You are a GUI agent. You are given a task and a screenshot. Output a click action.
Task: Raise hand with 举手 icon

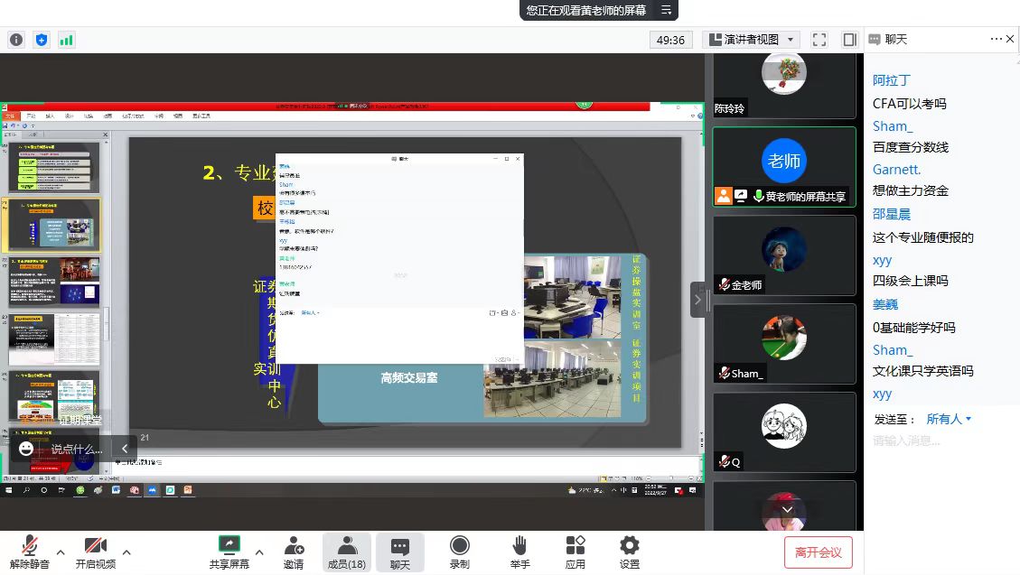point(519,552)
